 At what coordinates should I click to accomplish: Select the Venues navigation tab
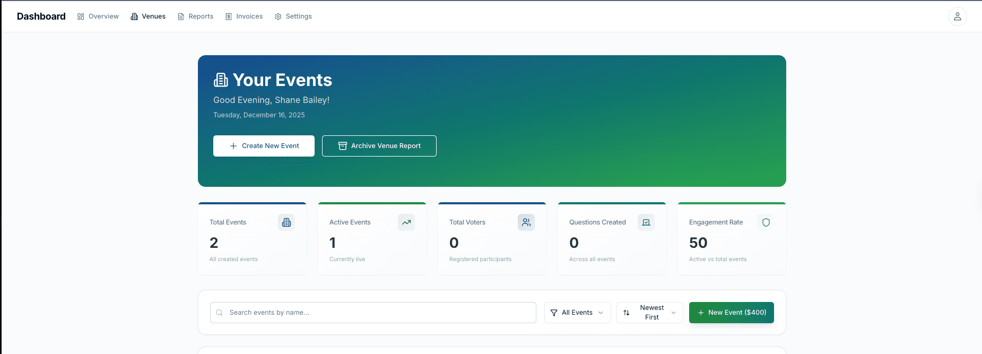[x=148, y=16]
